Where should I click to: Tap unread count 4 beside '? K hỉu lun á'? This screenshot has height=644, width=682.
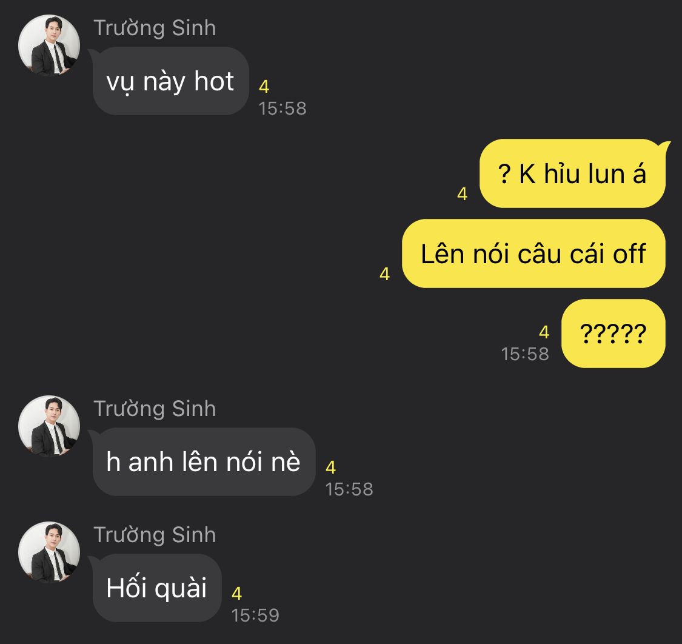point(463,193)
